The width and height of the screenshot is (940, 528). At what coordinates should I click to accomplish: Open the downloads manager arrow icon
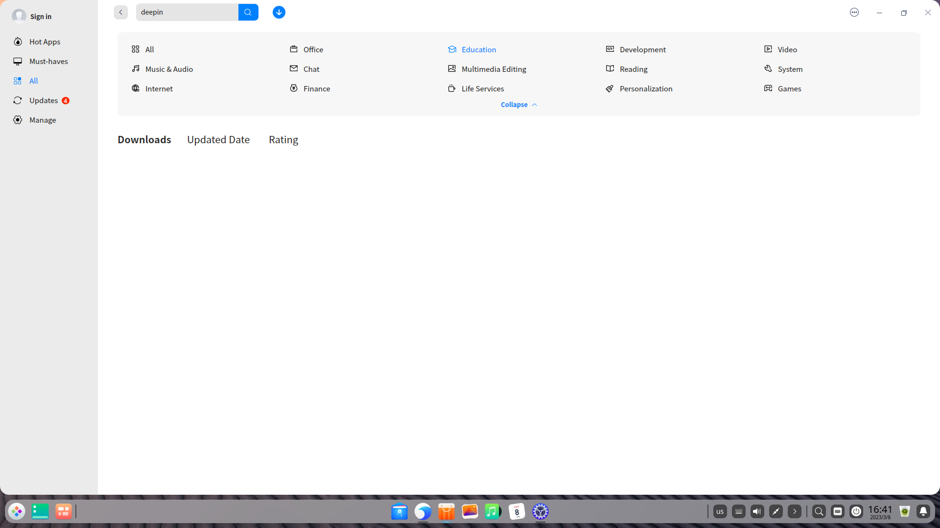coord(279,12)
